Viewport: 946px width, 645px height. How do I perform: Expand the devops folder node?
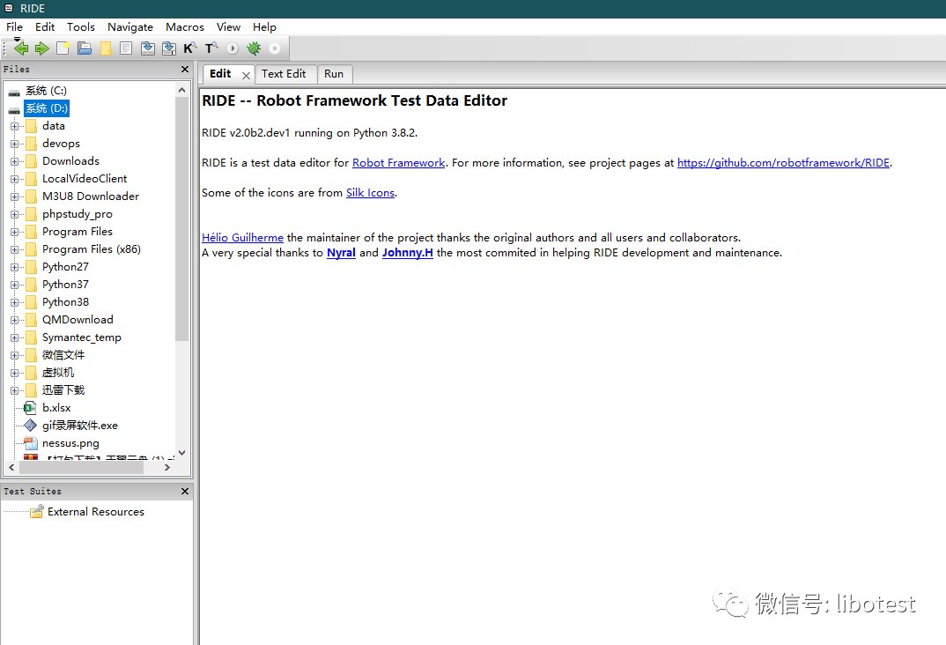tap(14, 145)
